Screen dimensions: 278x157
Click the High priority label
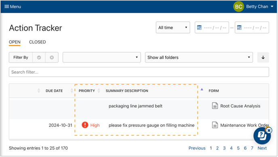(95, 125)
